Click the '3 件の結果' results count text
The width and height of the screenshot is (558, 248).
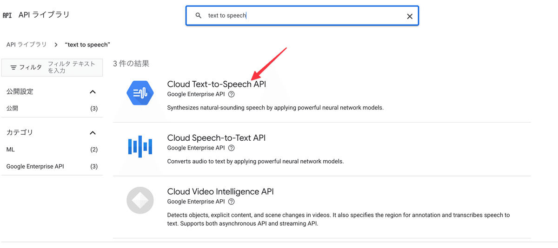131,64
